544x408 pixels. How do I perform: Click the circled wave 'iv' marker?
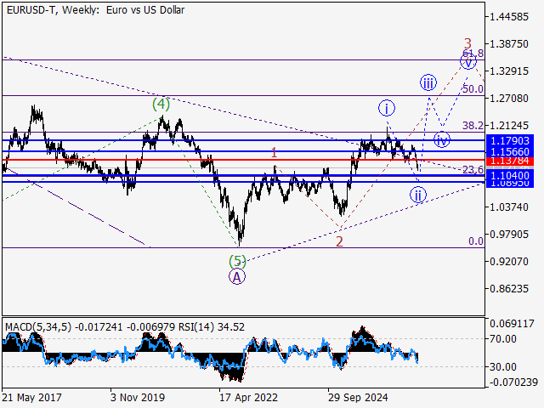[x=442, y=139]
